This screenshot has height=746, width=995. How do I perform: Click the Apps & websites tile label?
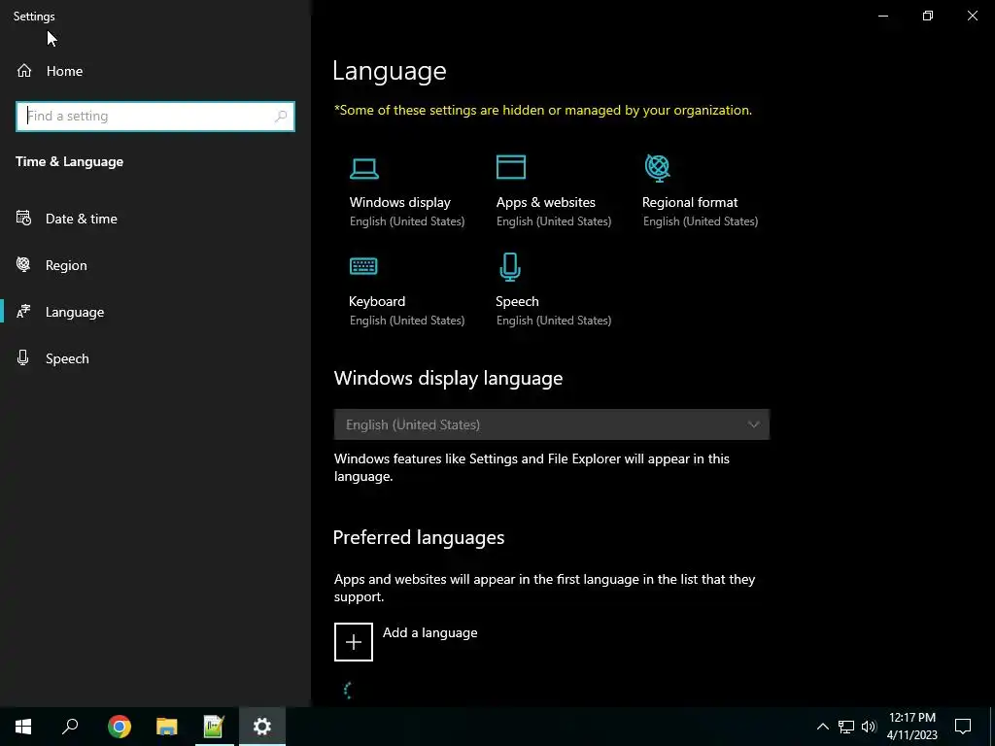click(546, 202)
